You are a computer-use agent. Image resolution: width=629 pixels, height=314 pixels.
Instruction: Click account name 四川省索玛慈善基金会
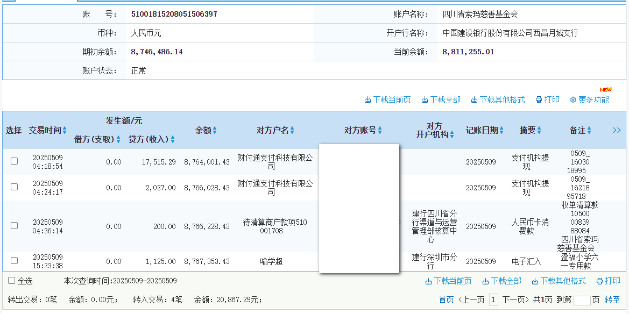pyautogui.click(x=480, y=15)
